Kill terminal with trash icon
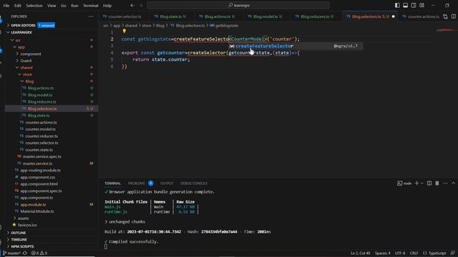Image resolution: width=458 pixels, height=257 pixels. (x=437, y=183)
